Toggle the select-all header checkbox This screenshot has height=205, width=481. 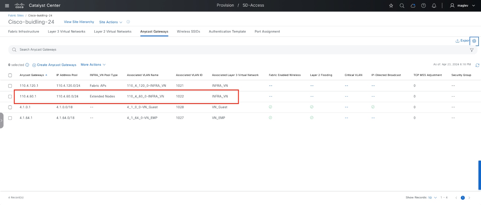click(x=10, y=75)
